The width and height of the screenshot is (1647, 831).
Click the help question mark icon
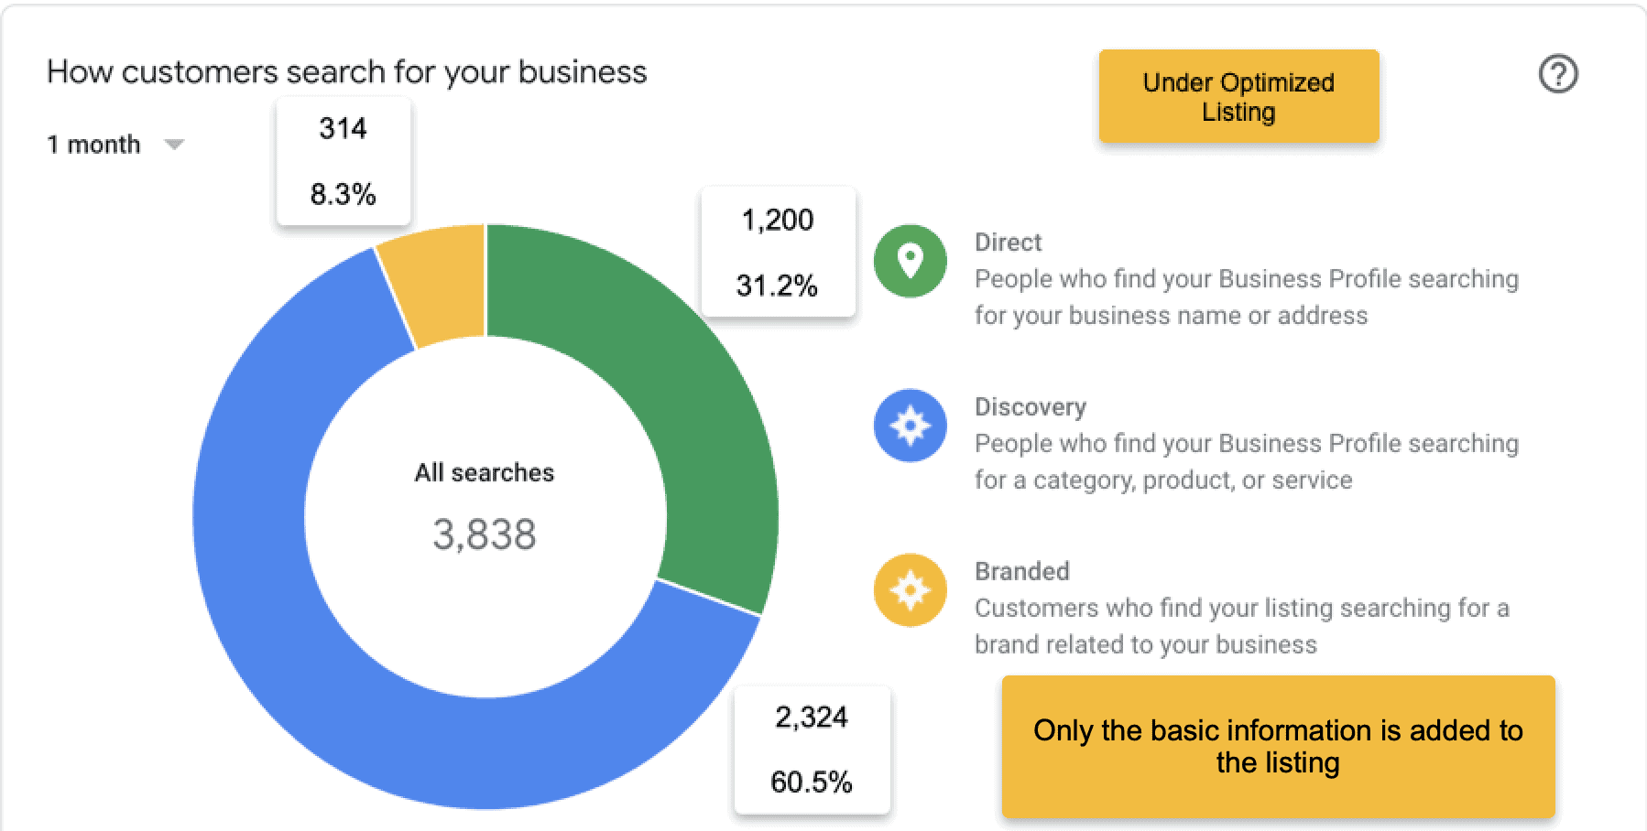1557,74
